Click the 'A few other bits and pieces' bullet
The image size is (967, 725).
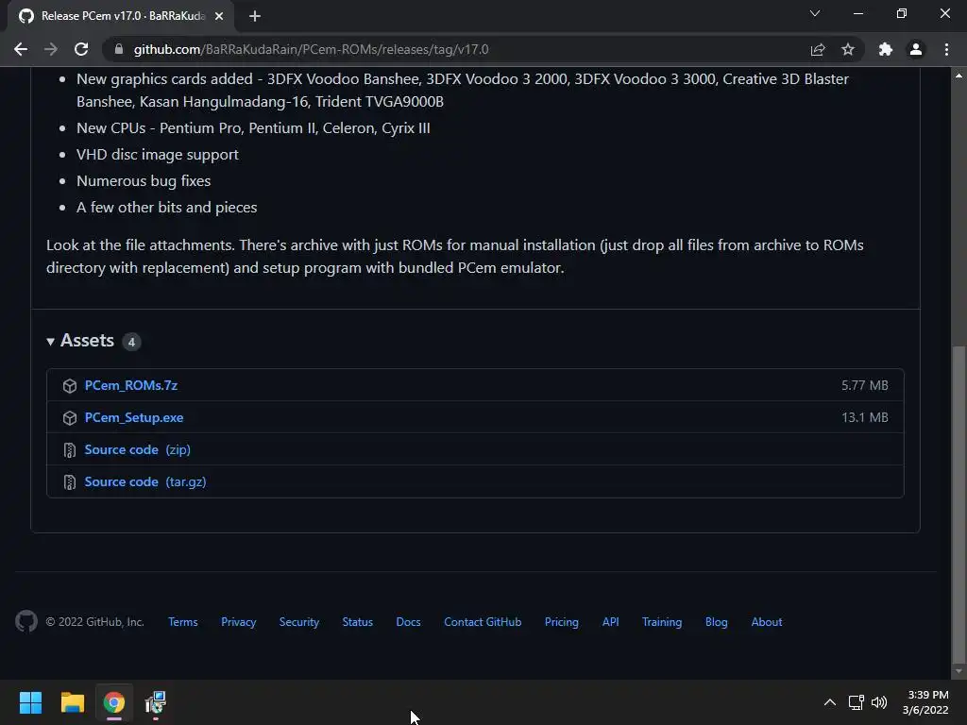(166, 207)
